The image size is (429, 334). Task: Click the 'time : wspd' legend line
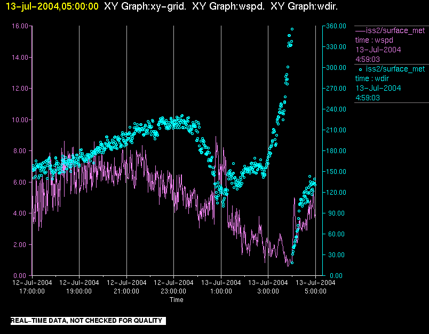click(374, 40)
